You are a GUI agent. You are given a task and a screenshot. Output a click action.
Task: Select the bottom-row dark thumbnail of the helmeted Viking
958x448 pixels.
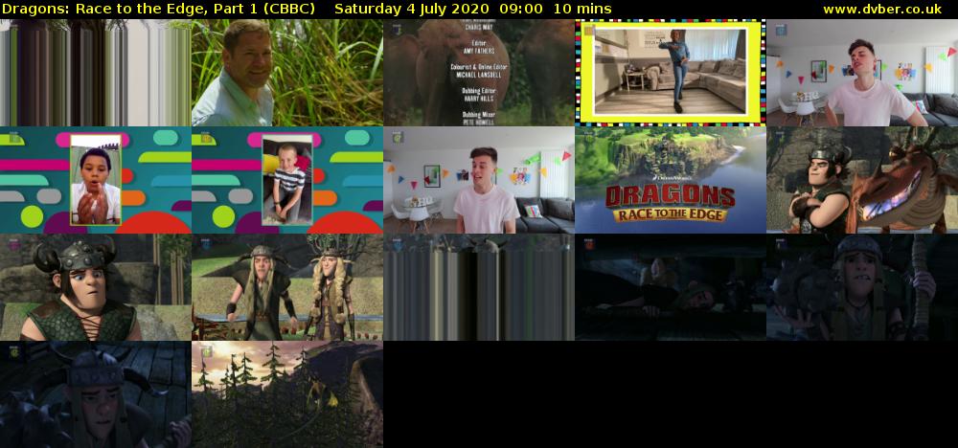click(x=96, y=394)
